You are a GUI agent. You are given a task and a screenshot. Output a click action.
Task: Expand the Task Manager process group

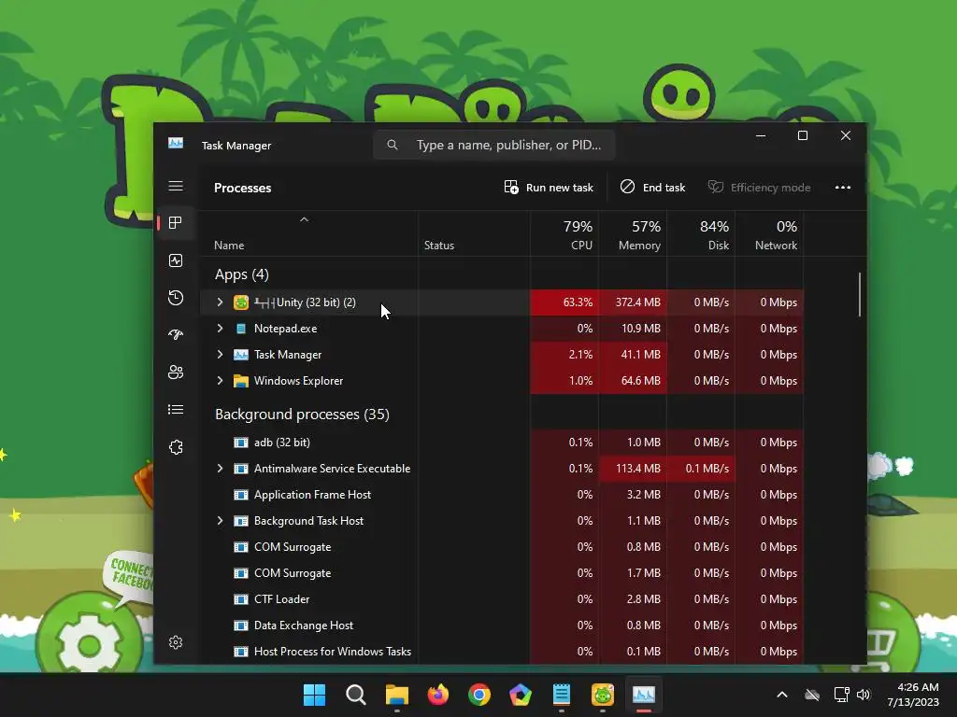coord(220,355)
